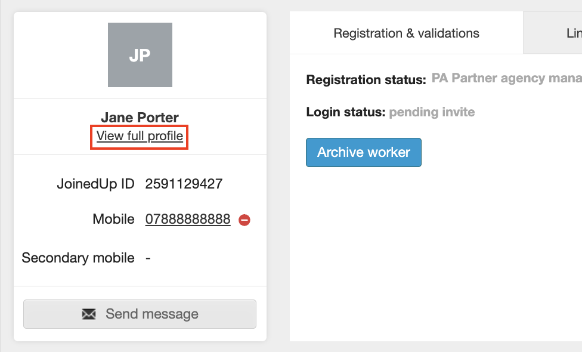Click blank space below Archive worker button
582x352 pixels.
[417, 251]
